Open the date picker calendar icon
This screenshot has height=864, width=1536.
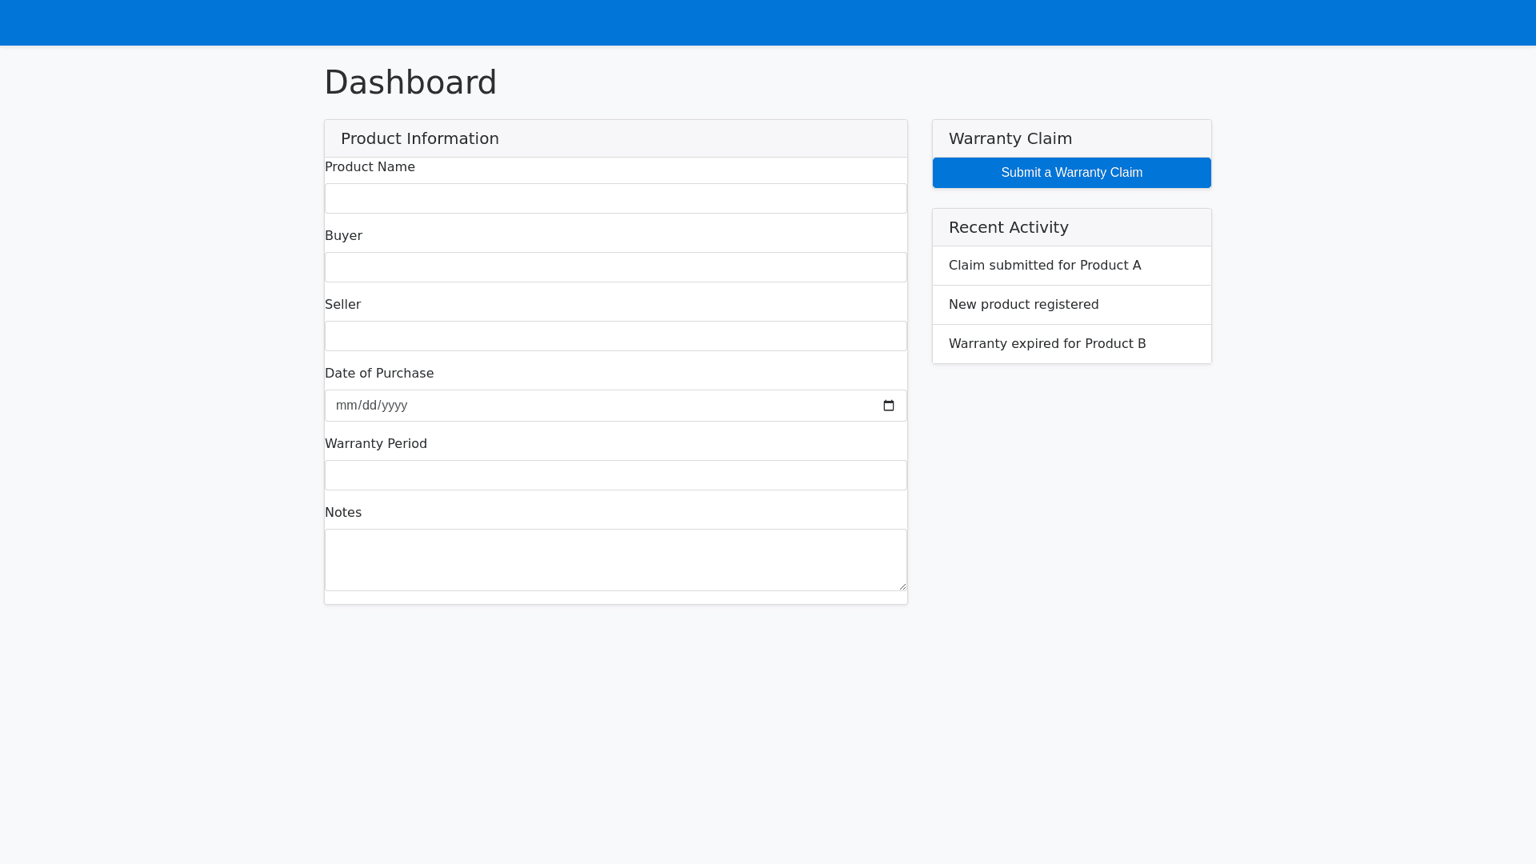(888, 406)
